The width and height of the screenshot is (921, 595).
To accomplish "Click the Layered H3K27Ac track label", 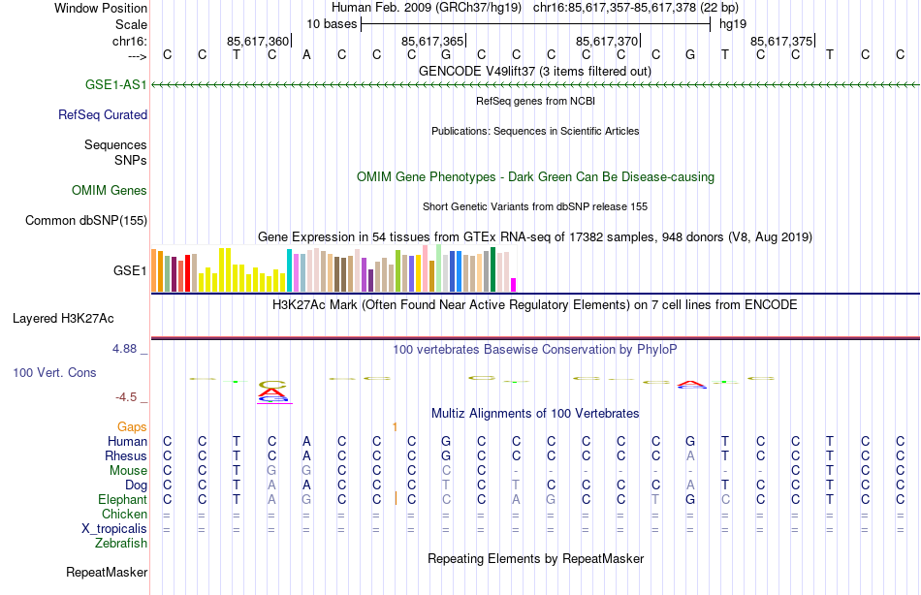I will [63, 319].
